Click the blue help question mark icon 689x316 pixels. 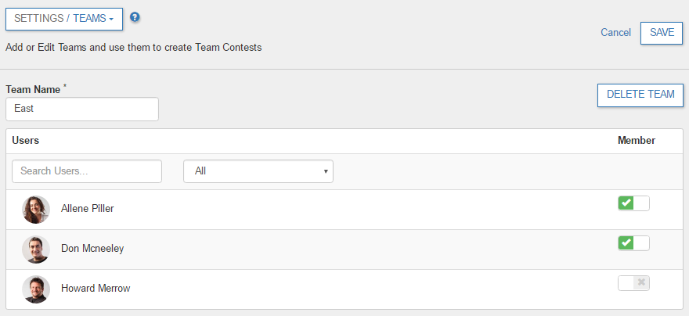click(x=135, y=17)
